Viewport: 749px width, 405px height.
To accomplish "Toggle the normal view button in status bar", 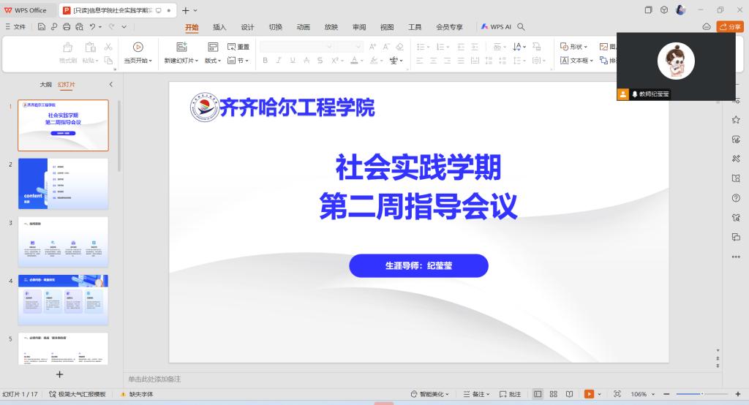I will (538, 394).
